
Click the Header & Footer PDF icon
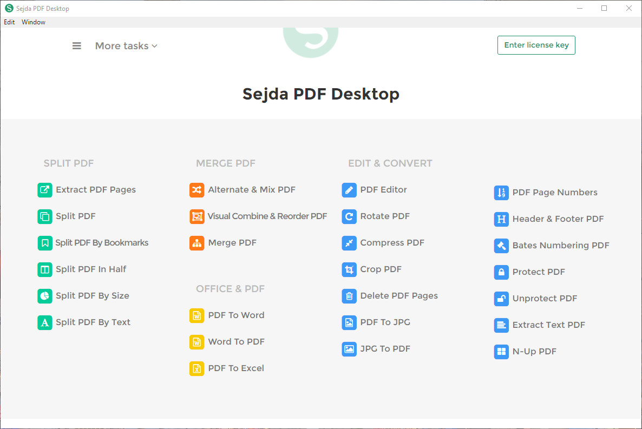(501, 220)
